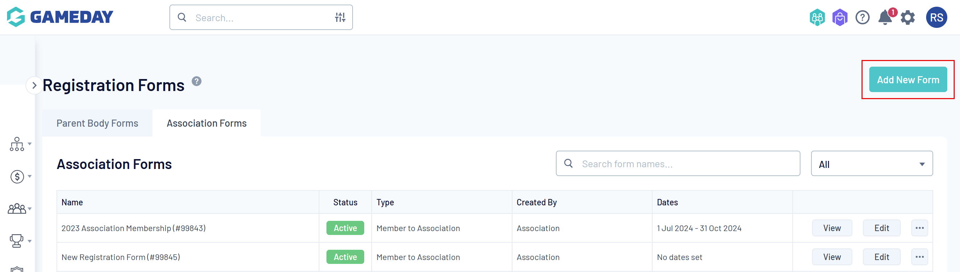960x272 pixels.
Task: Open the All status filter dropdown
Action: pyautogui.click(x=871, y=164)
